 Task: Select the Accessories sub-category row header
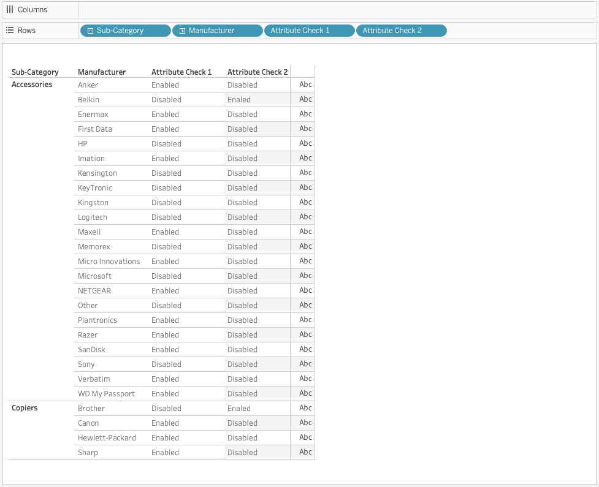32,85
